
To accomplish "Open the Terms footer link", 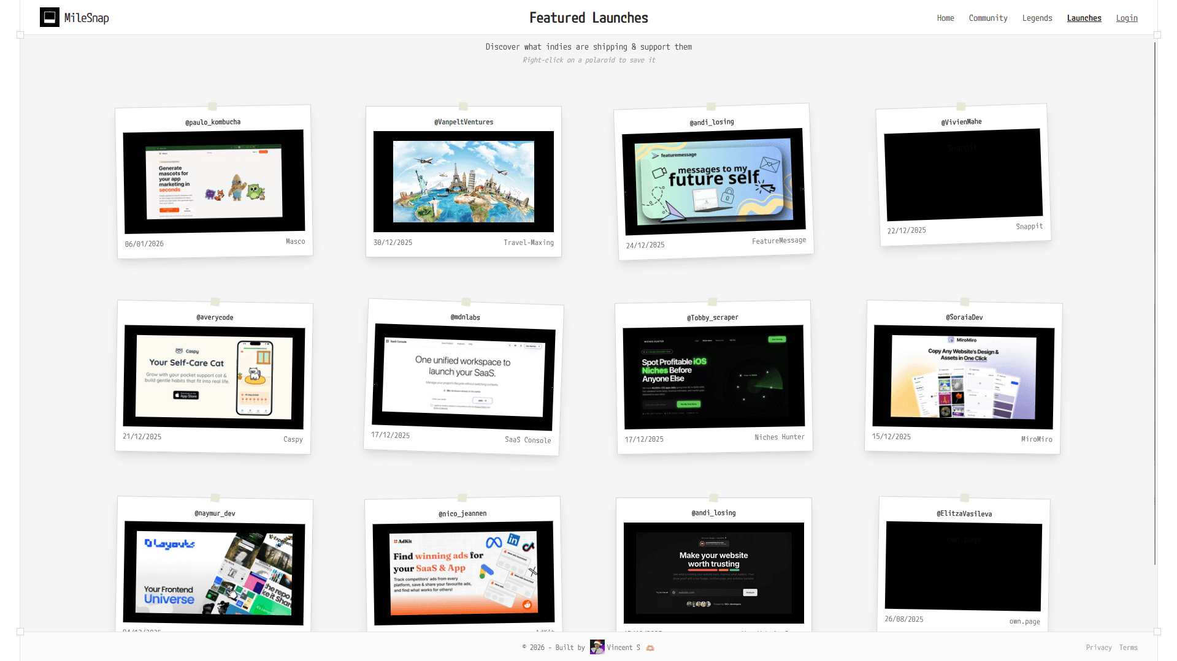I will (x=1128, y=648).
